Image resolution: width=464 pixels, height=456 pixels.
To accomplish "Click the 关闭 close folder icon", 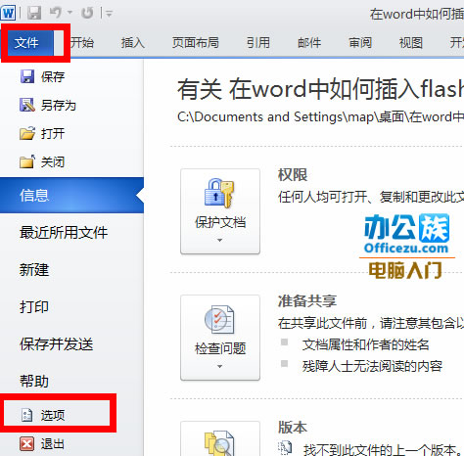I will (27, 161).
